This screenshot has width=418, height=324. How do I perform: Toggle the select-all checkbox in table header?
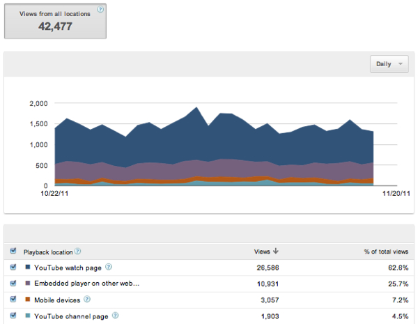[x=14, y=252]
